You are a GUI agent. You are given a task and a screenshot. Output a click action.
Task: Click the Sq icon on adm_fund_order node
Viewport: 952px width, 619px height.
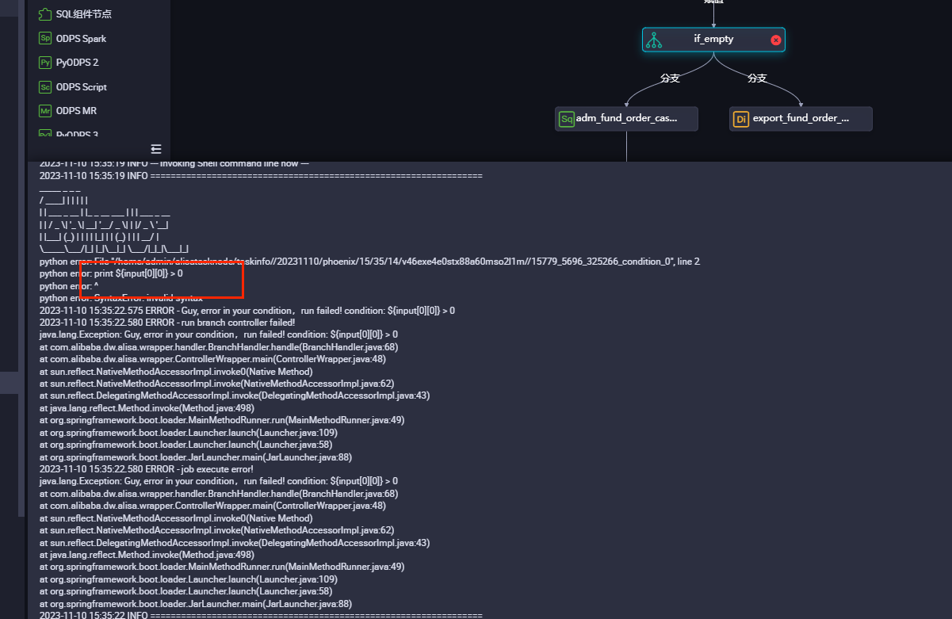click(x=566, y=119)
